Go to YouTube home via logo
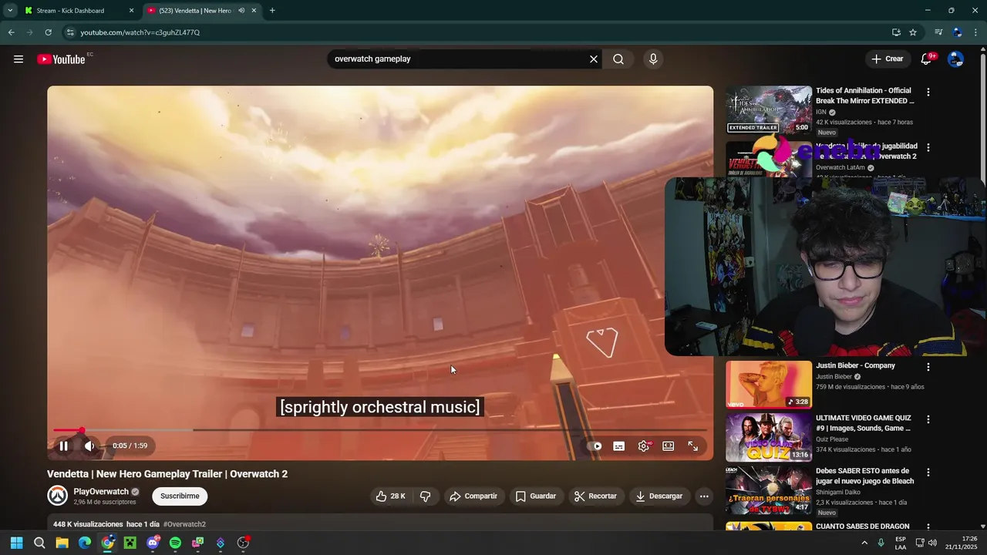This screenshot has width=987, height=555. pos(61,59)
